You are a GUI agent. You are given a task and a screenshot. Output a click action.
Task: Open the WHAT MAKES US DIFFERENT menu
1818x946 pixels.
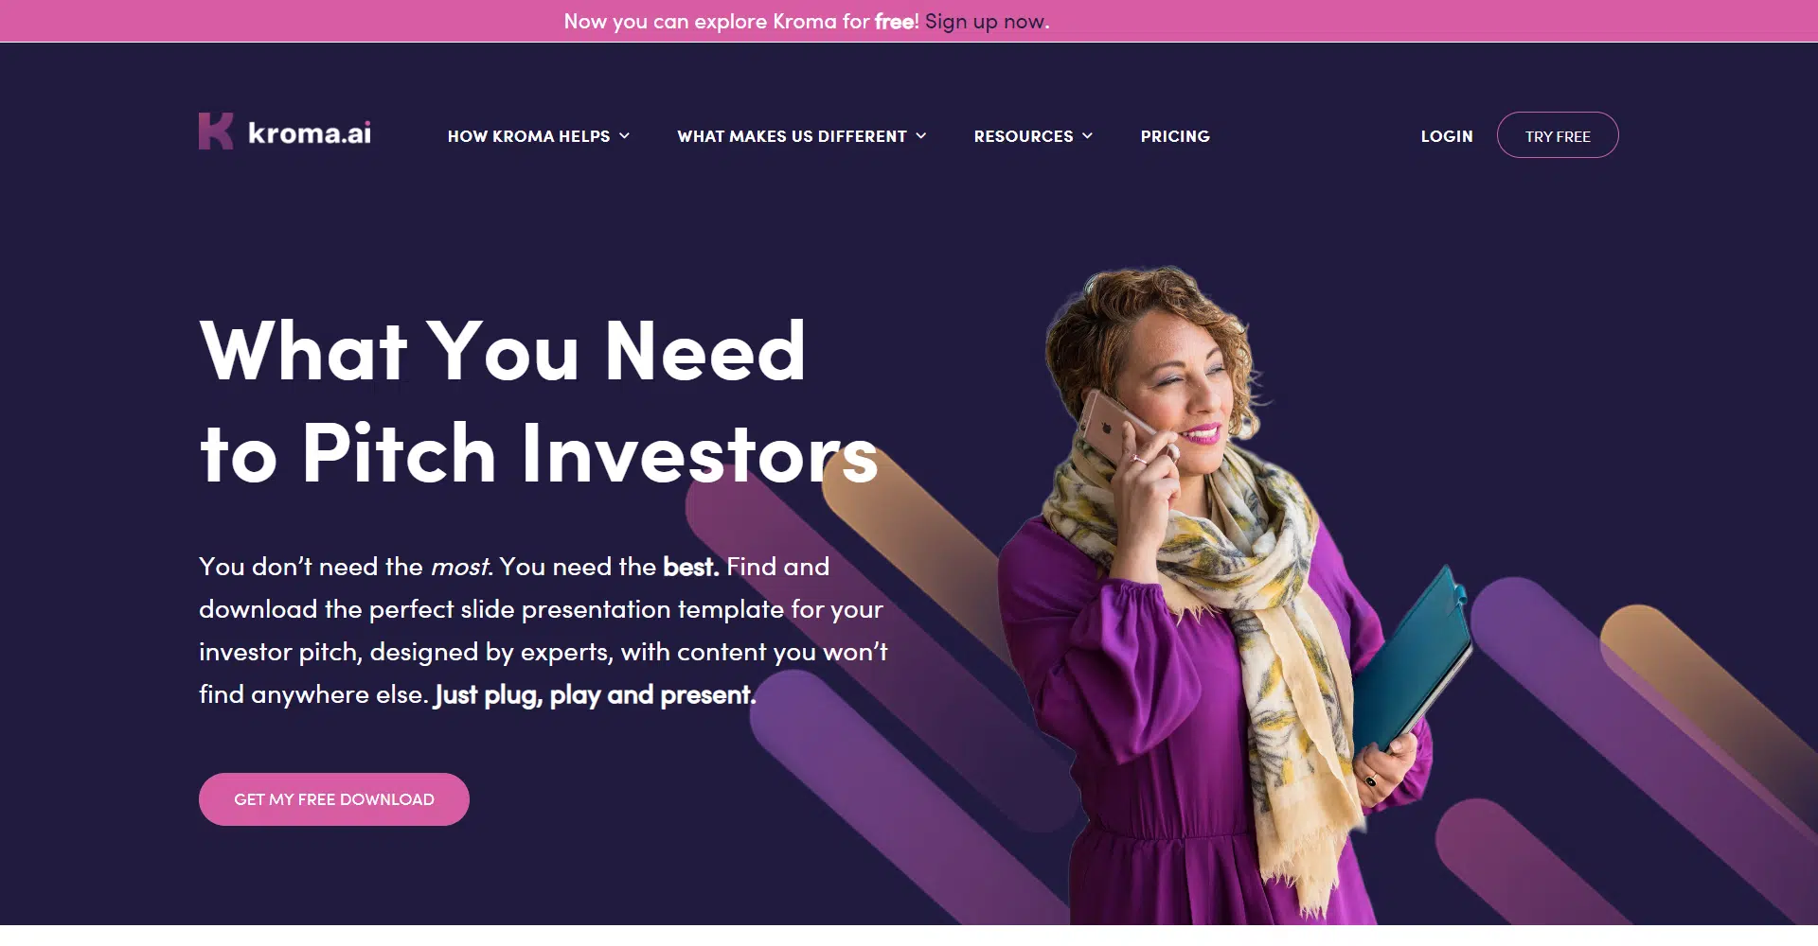[x=792, y=136]
